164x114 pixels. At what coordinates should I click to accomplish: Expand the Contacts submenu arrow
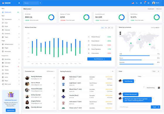pos(19,34)
